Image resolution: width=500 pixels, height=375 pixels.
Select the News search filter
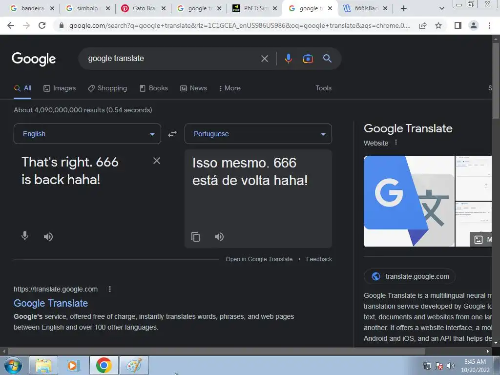point(193,88)
